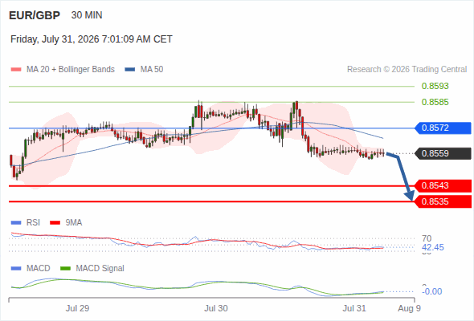Click the blue MA 50 legend swatch
Screen dimensions: 474x321
pyautogui.click(x=129, y=70)
